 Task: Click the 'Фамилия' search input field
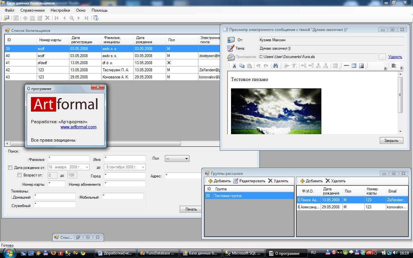[x=69, y=158]
